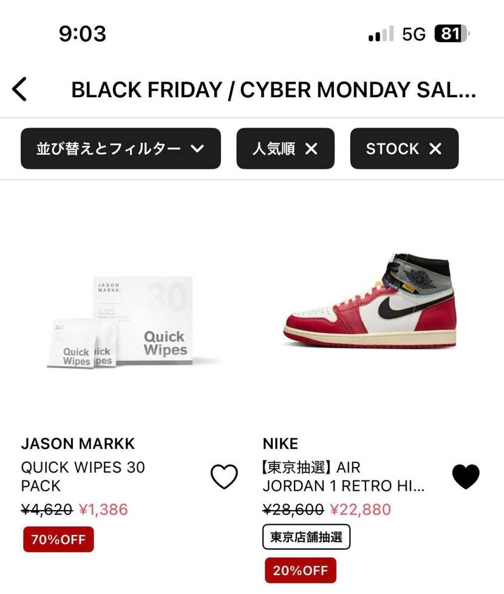Remove the STOCK filter chip
Image resolution: width=504 pixels, height=594 pixels.
(435, 149)
